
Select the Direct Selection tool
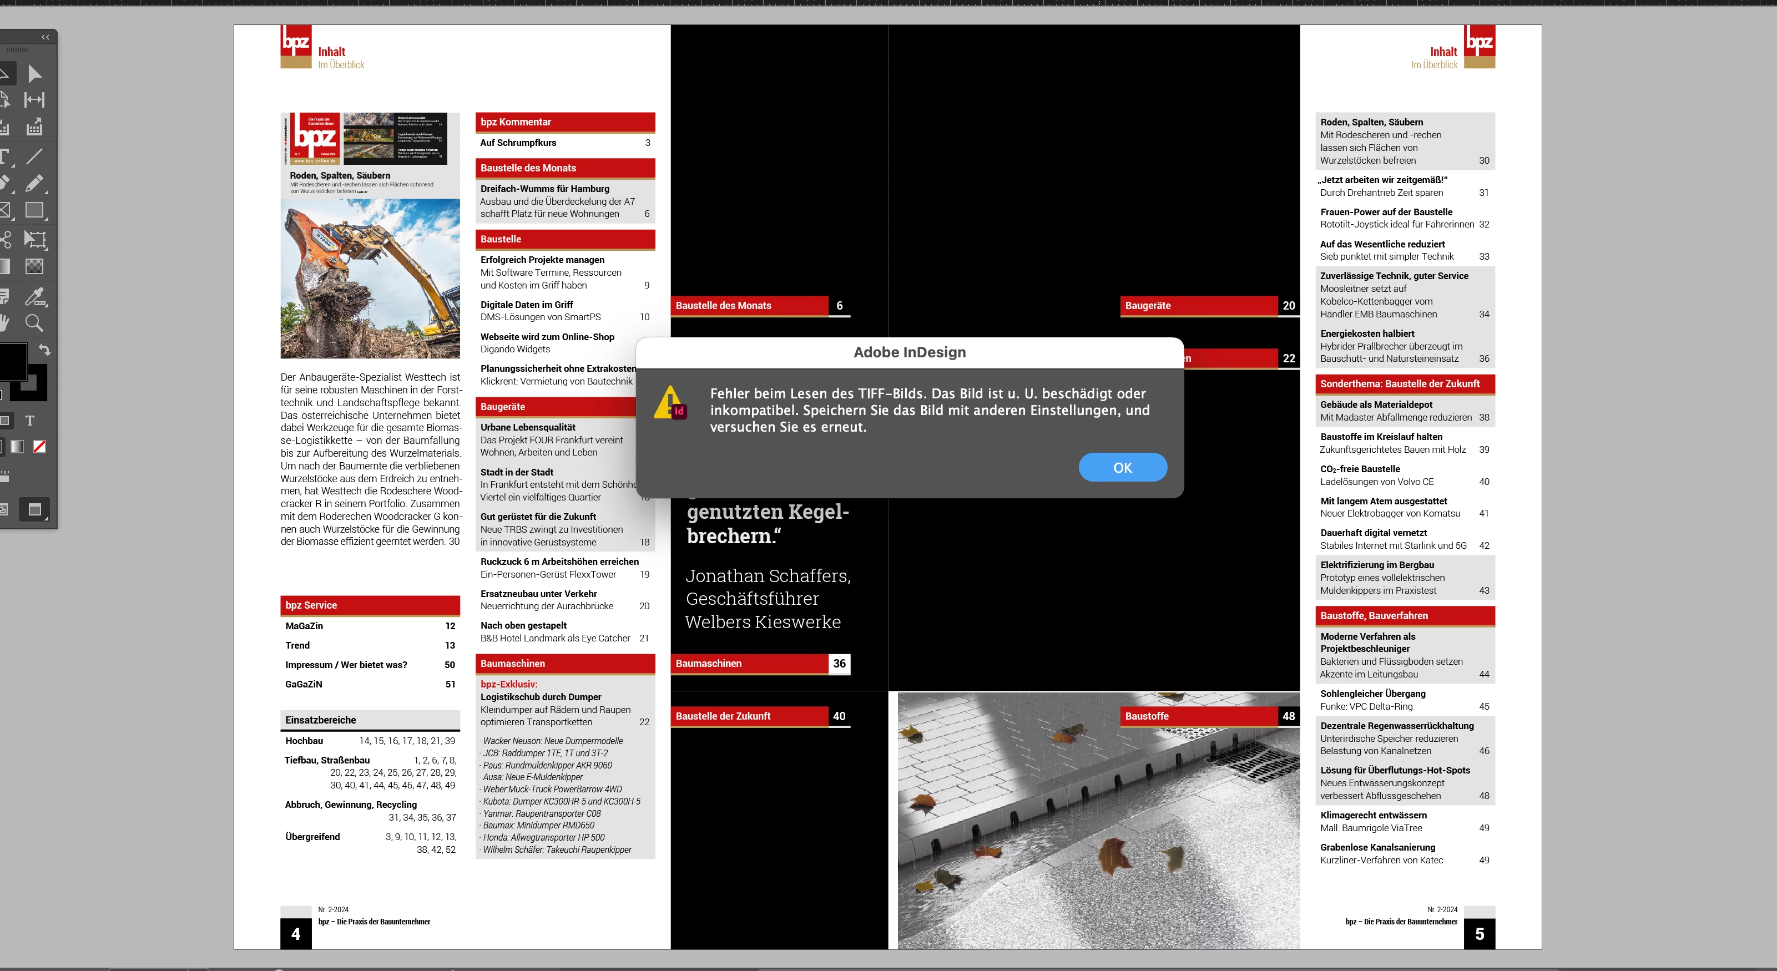[34, 74]
